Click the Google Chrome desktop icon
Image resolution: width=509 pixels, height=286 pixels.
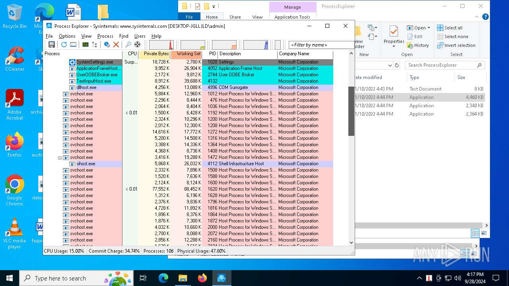[15, 191]
